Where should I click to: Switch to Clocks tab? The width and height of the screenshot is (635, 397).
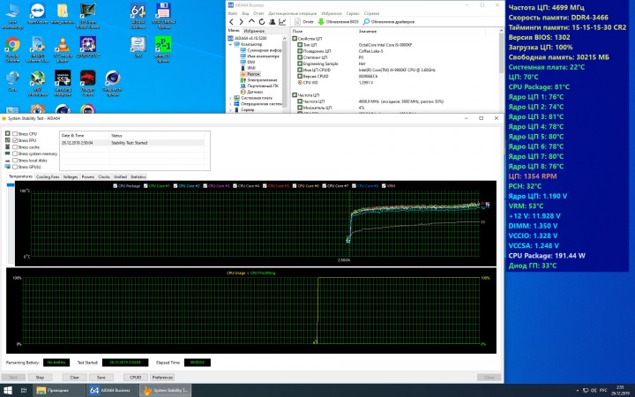pyautogui.click(x=104, y=177)
